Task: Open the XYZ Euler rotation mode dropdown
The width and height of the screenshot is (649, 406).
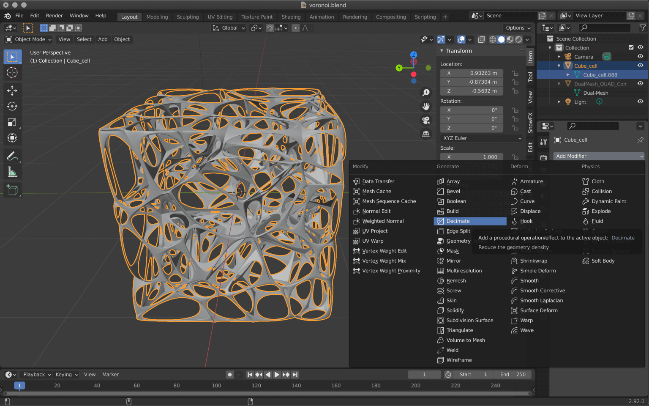Action: click(481, 138)
